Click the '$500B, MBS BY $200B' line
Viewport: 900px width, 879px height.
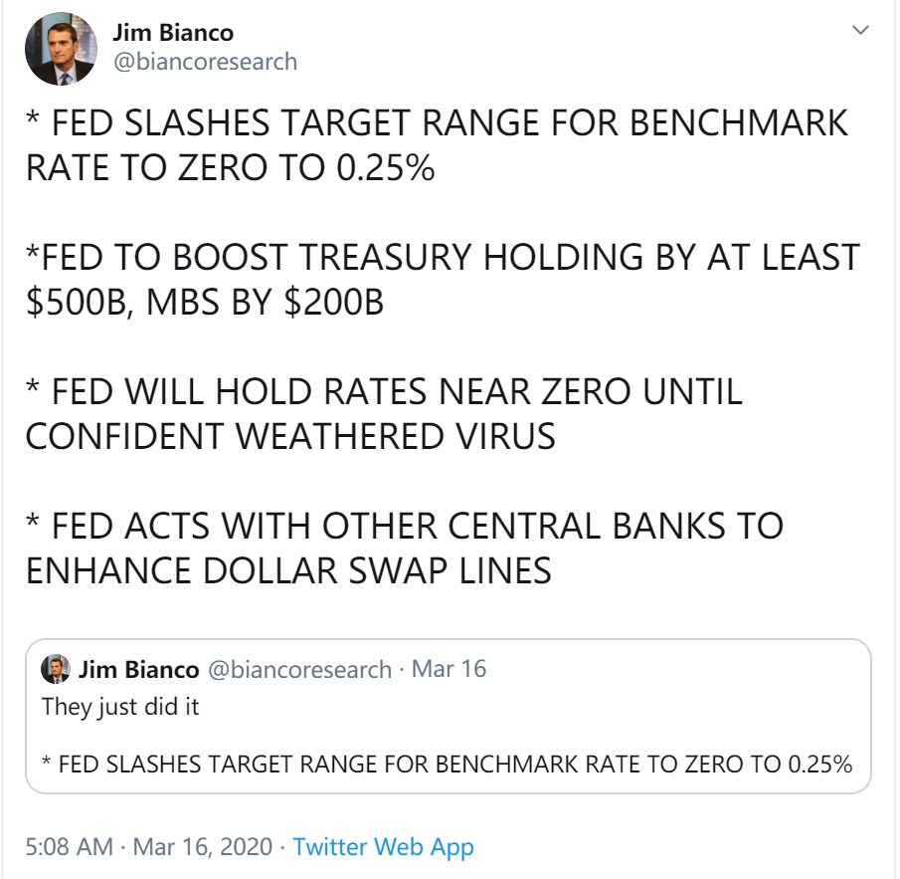tap(205, 302)
